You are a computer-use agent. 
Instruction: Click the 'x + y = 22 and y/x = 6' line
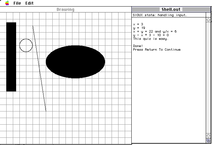[x=155, y=32]
